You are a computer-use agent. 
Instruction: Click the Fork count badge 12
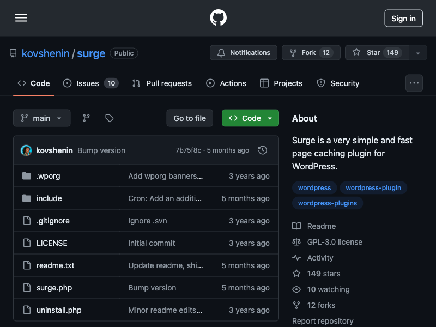click(326, 52)
